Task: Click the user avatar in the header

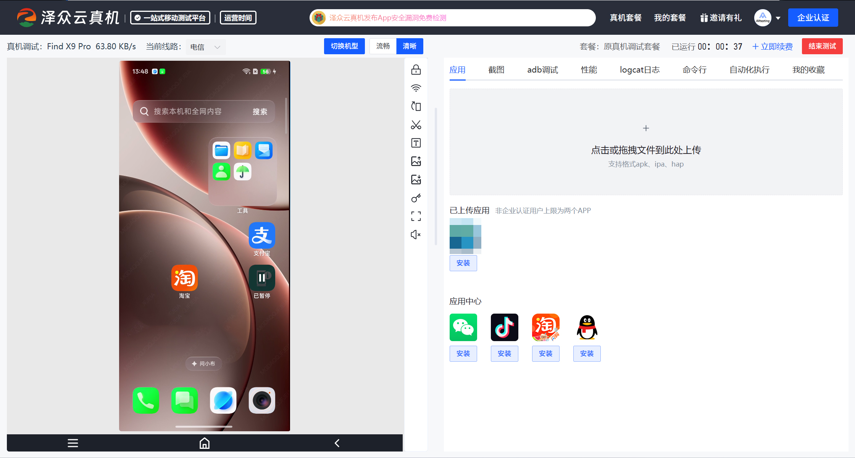Action: [x=763, y=18]
